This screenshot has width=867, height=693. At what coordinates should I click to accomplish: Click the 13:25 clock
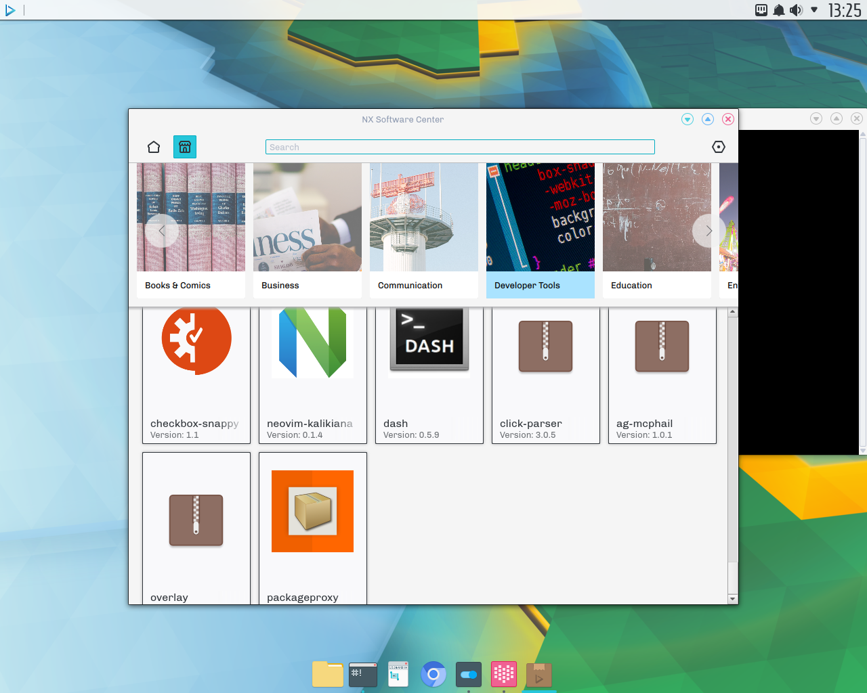845,10
